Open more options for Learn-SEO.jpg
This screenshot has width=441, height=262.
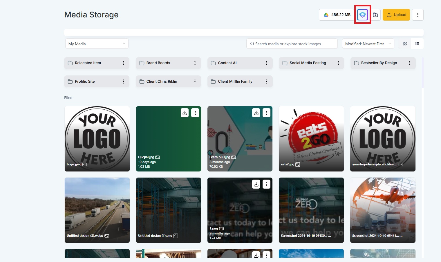(266, 113)
